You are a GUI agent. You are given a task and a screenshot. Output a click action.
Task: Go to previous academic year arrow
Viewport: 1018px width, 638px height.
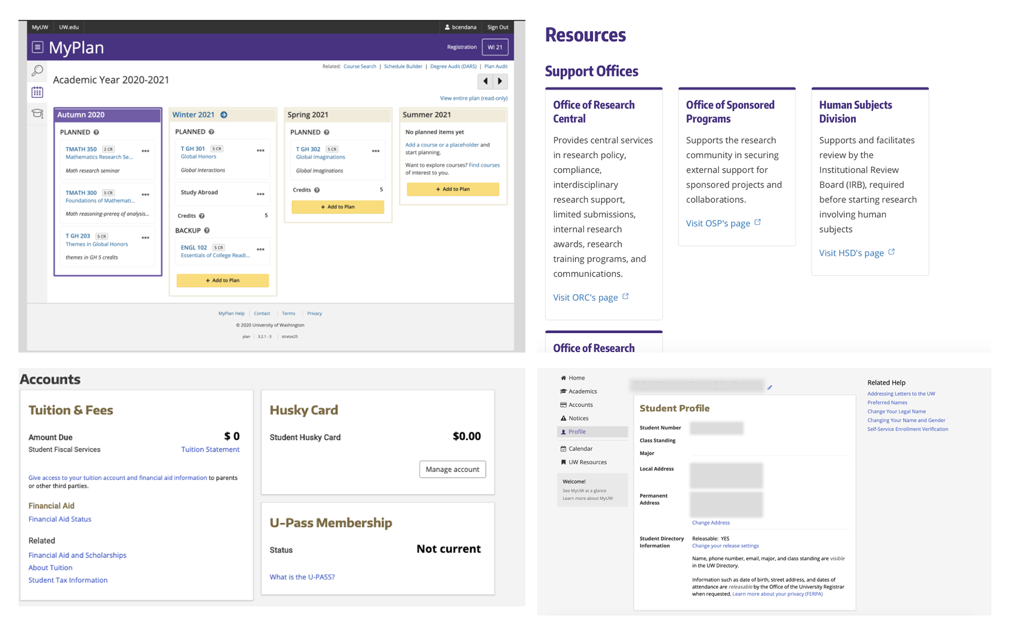[x=485, y=81]
